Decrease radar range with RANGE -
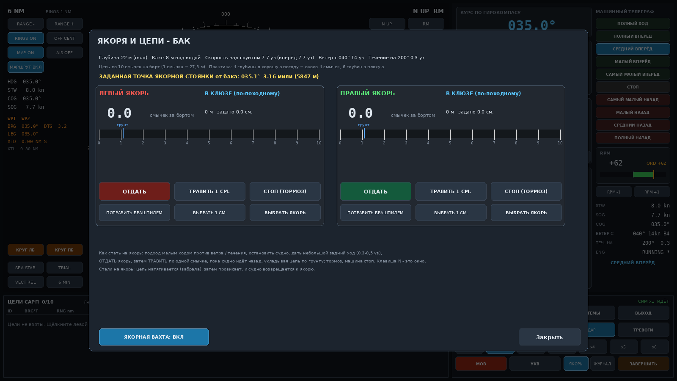The height and width of the screenshot is (381, 677). pyautogui.click(x=26, y=24)
